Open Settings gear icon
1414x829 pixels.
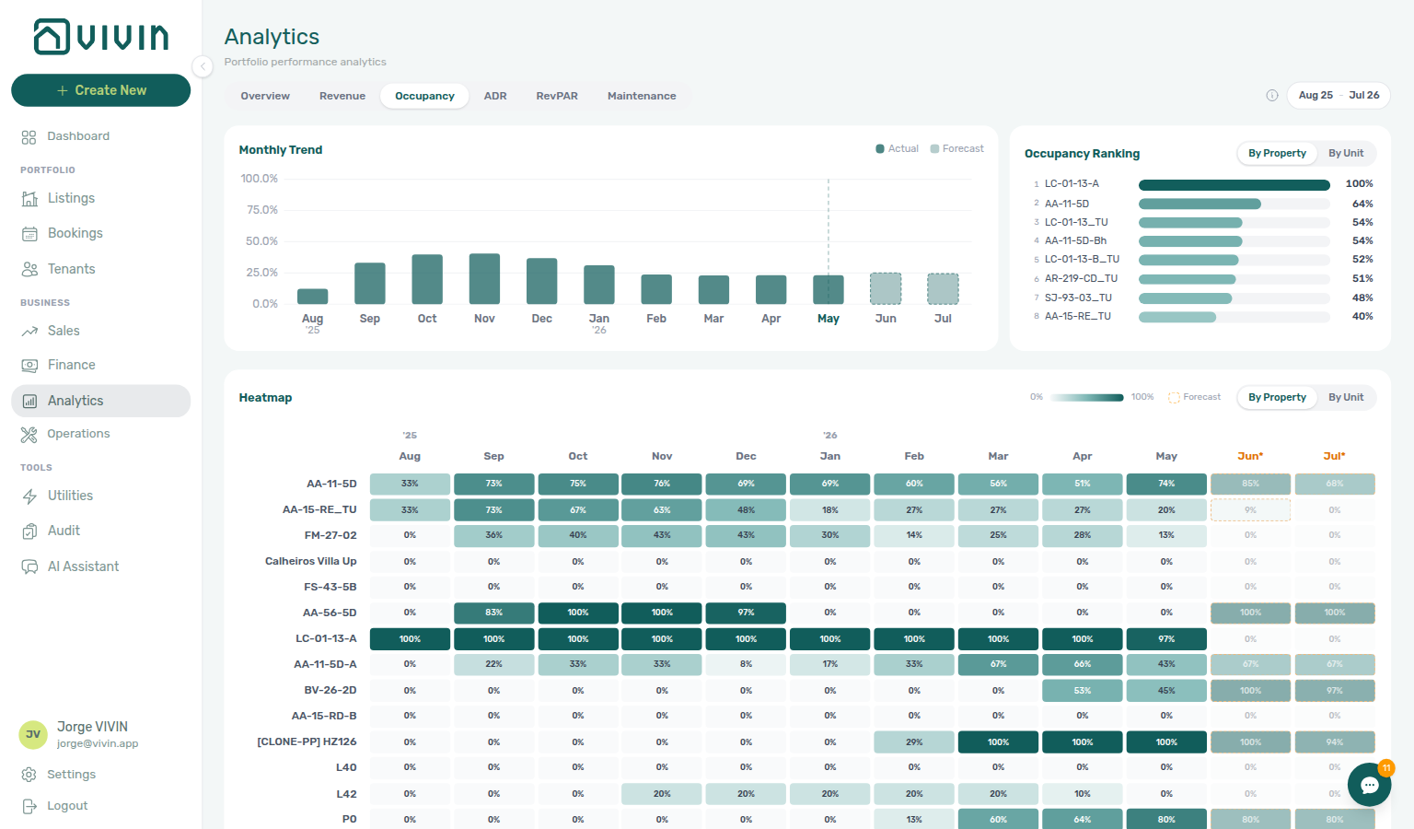pos(29,775)
